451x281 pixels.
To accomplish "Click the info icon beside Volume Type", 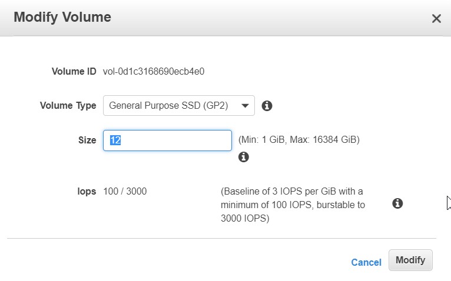I will tap(267, 106).
